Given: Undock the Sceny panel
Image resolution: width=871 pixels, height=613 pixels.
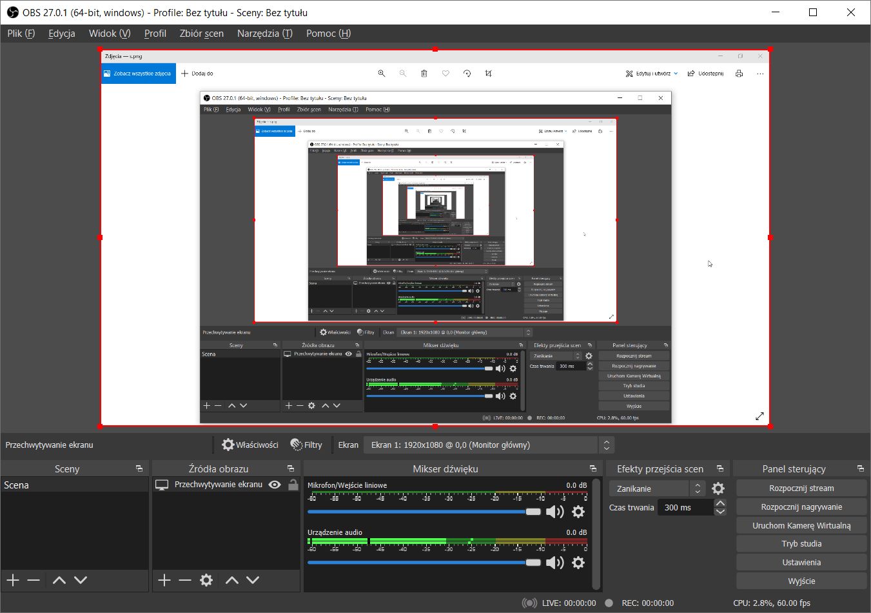Looking at the screenshot, I should click(x=139, y=468).
